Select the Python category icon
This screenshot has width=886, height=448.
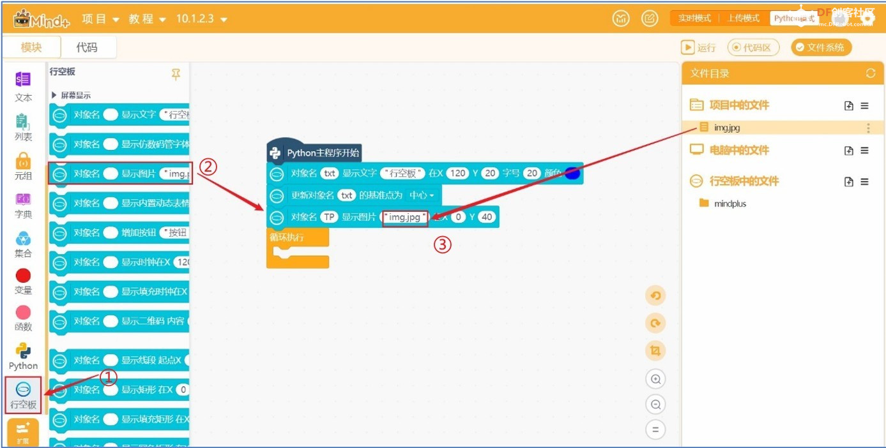coord(23,356)
